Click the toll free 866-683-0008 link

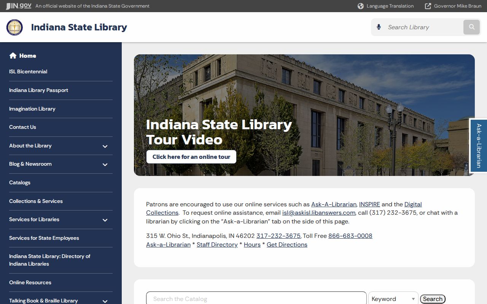(x=350, y=236)
